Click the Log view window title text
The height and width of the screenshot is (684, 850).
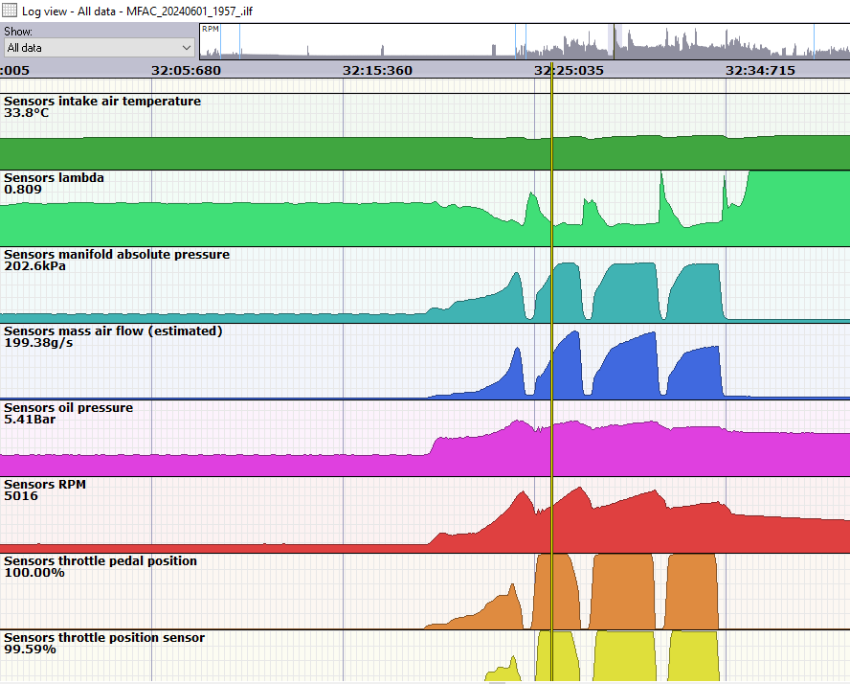tap(137, 11)
